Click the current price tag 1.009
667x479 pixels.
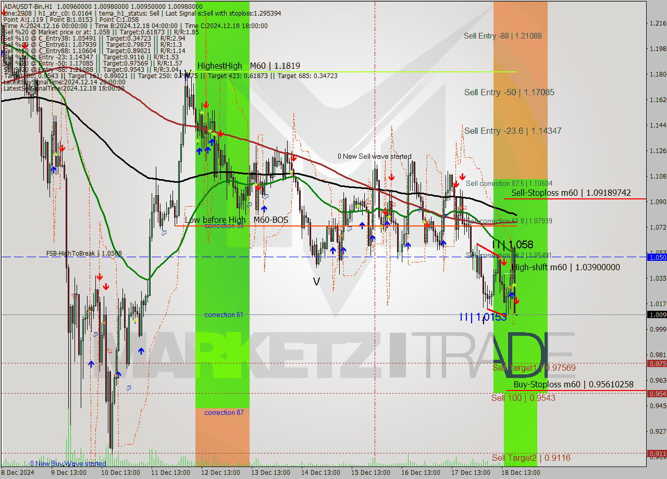(657, 314)
